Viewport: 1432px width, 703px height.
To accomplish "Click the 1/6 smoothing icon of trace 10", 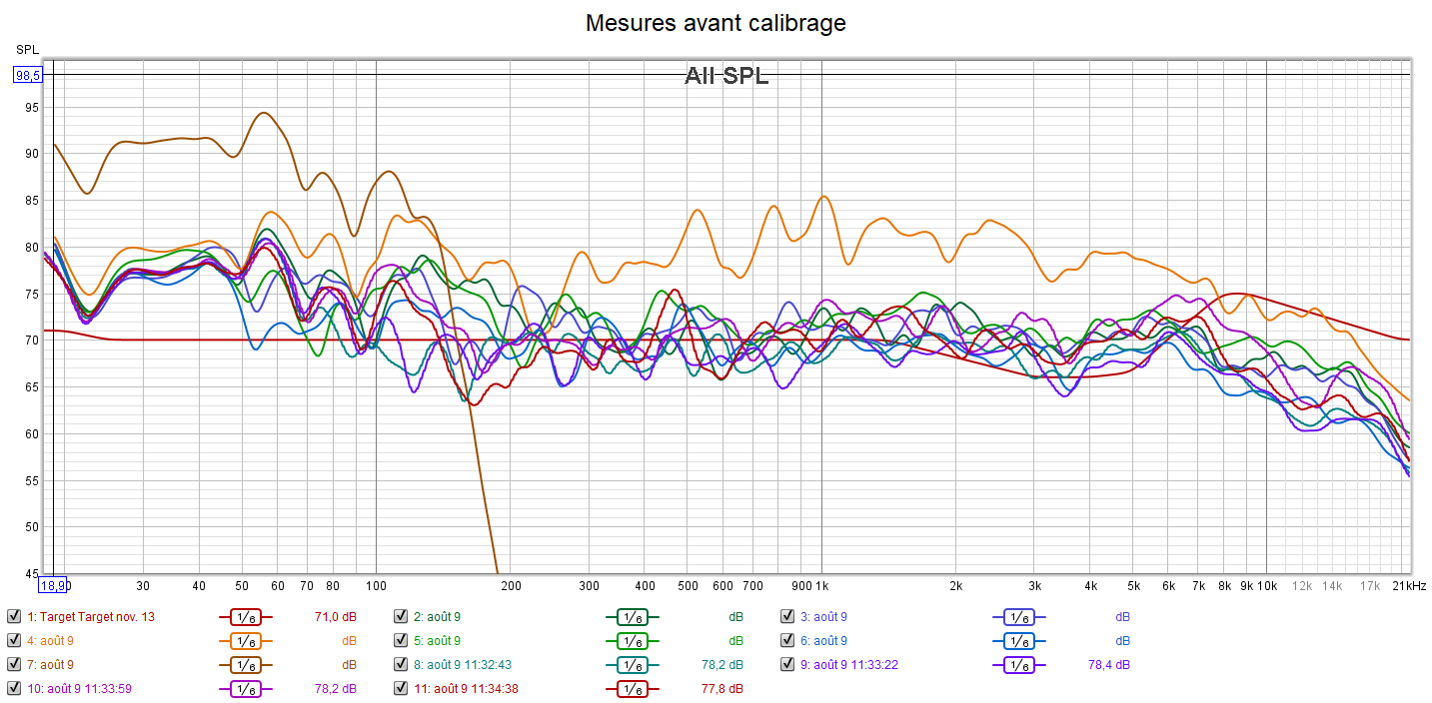I will click(x=246, y=688).
